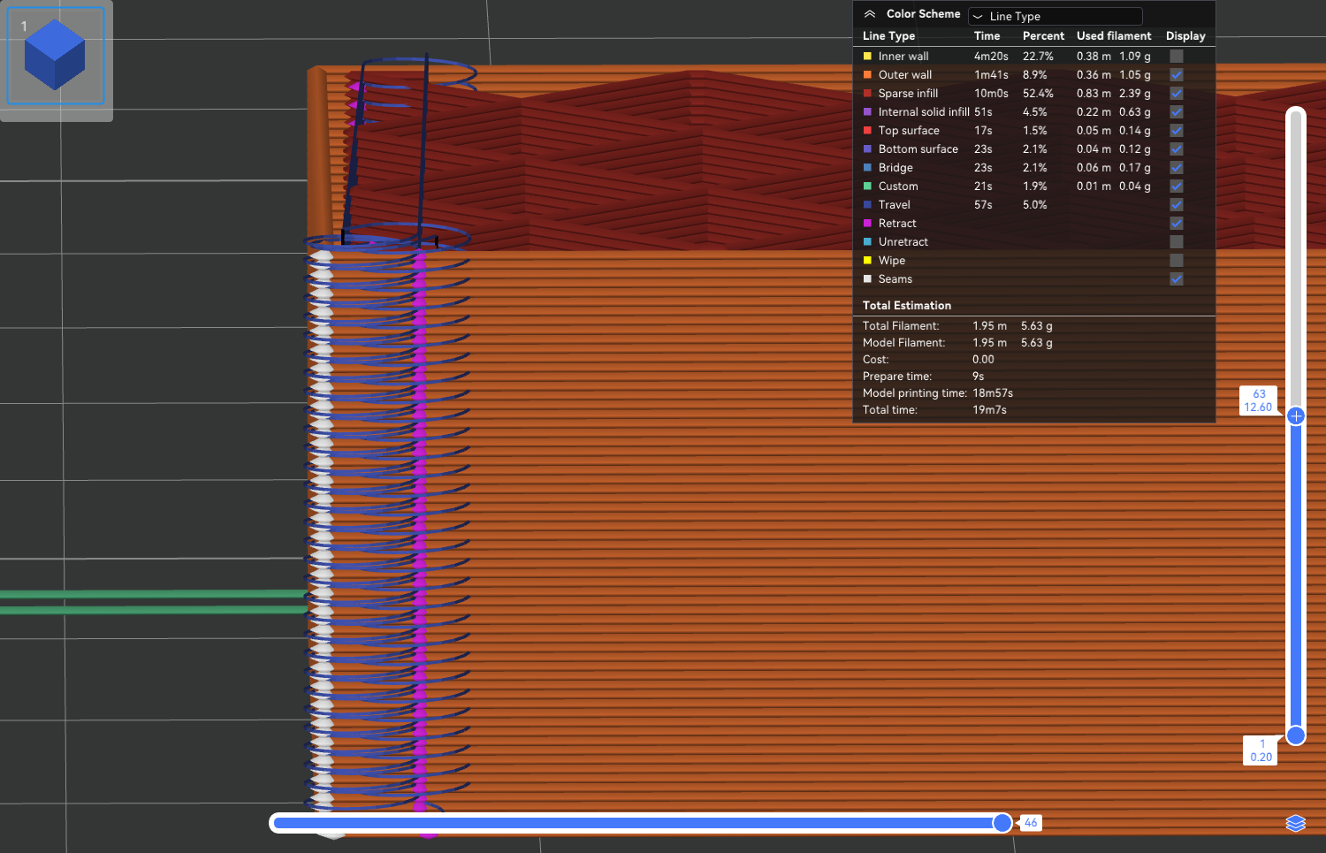Click the green Custom color swatch
The height and width of the screenshot is (853, 1326).
(867, 187)
